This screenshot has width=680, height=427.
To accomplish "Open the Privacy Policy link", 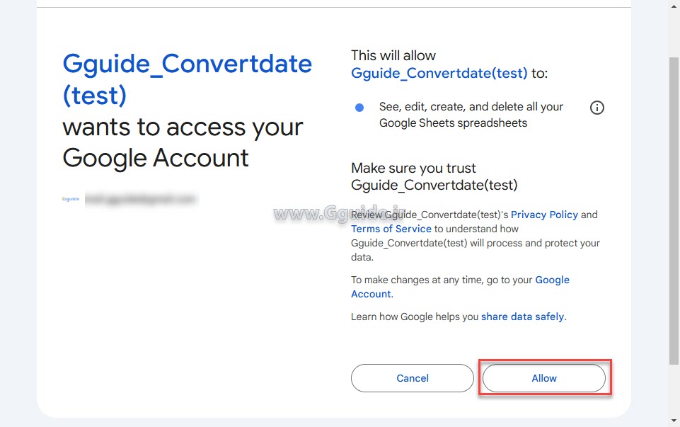I will tap(544, 215).
